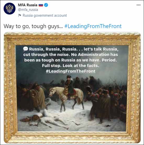This screenshot has height=145, width=144.
Task: Click the MFA Russia display name
Action: (27, 5)
